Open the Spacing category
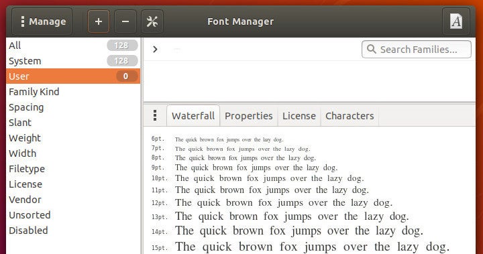The image size is (483, 254). [73, 107]
